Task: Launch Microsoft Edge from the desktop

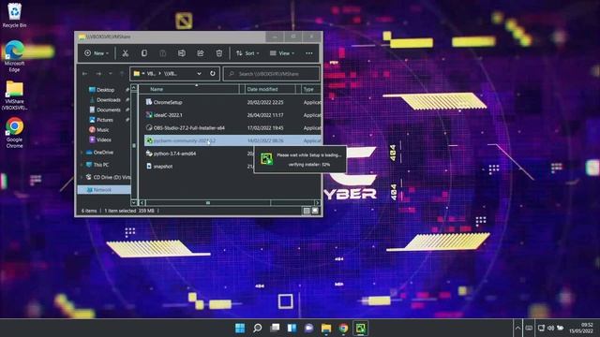Action: (x=14, y=56)
